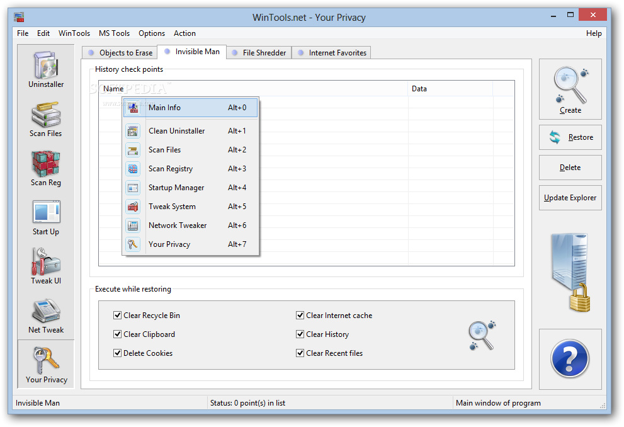Choose Clean Uninstaller from the menu
The height and width of the screenshot is (427, 624).
(191, 131)
